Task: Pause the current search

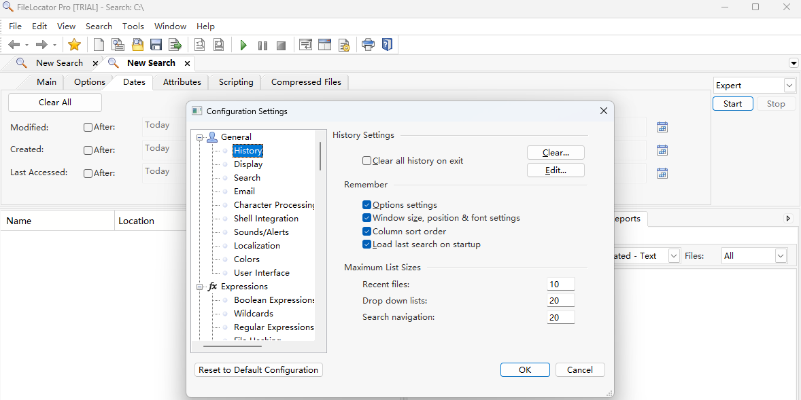Action: [262, 45]
